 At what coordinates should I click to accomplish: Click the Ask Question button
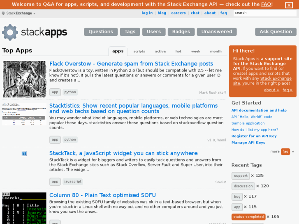pyautogui.click(x=276, y=32)
